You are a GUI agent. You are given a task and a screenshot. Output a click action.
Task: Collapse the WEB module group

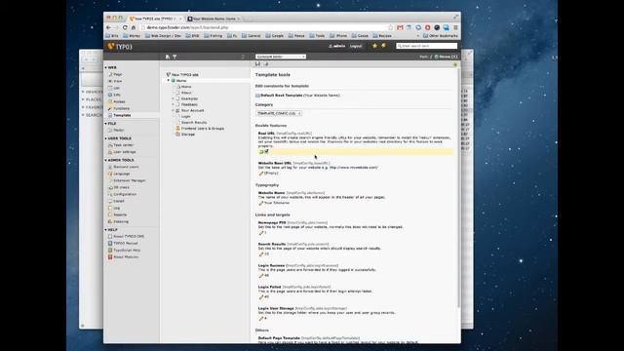[106, 67]
